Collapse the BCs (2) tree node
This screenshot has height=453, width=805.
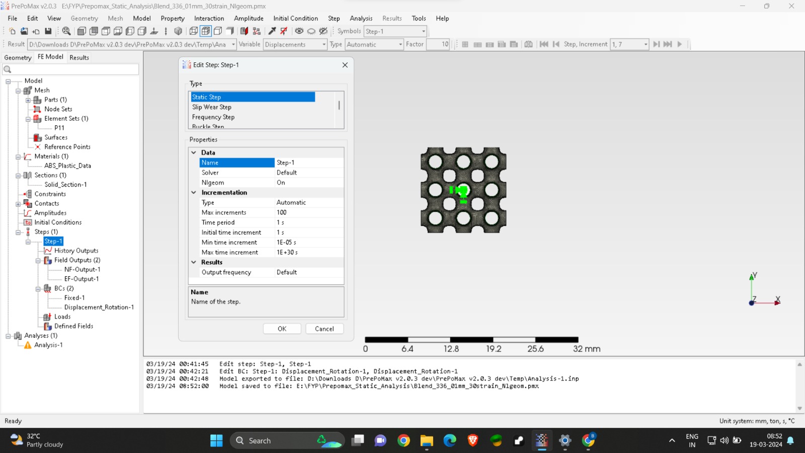pyautogui.click(x=38, y=289)
